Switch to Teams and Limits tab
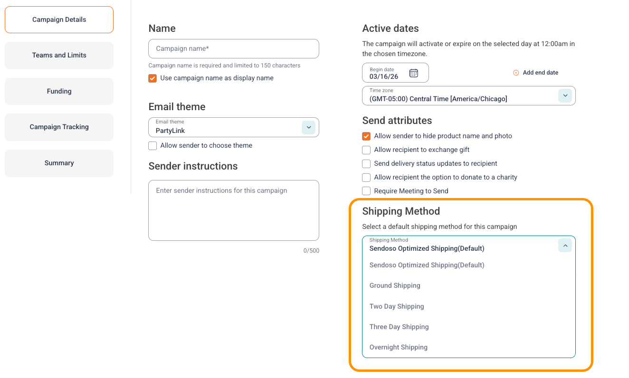629x378 pixels. (59, 56)
